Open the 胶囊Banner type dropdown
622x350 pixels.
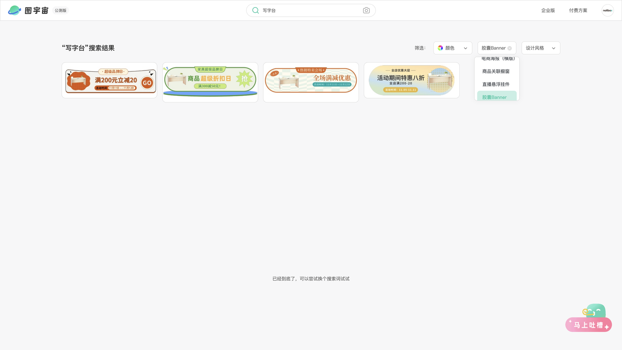(x=497, y=48)
